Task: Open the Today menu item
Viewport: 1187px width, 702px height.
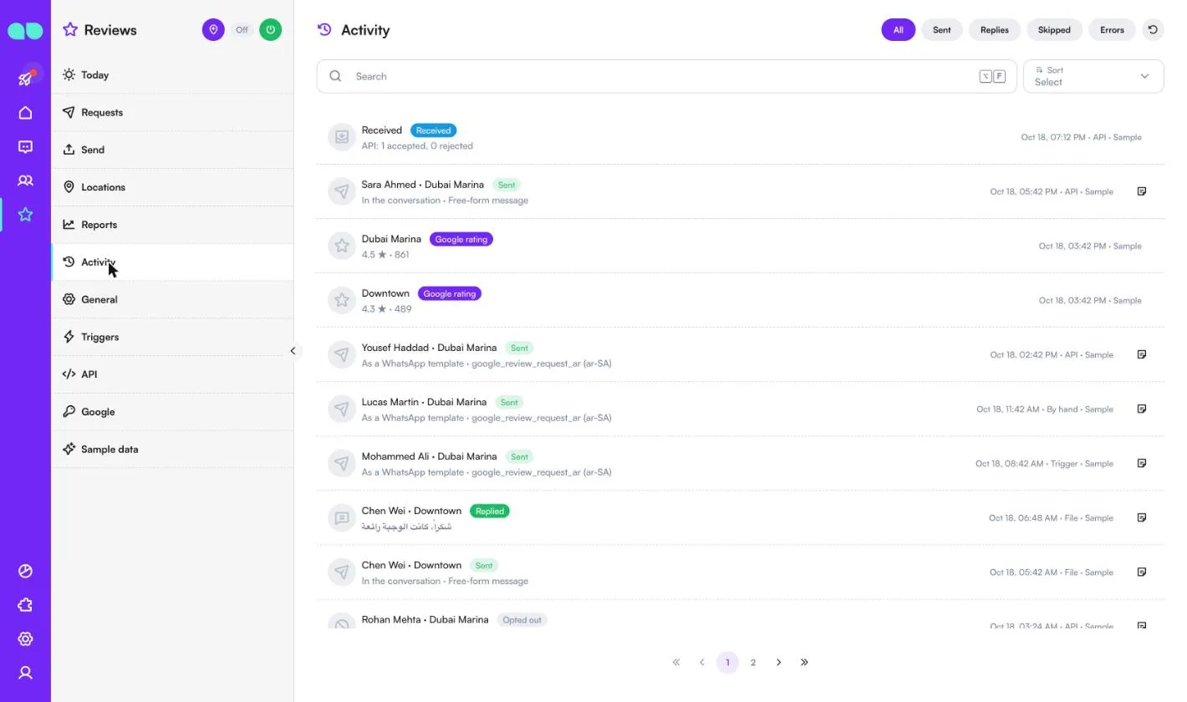Action: point(172,75)
